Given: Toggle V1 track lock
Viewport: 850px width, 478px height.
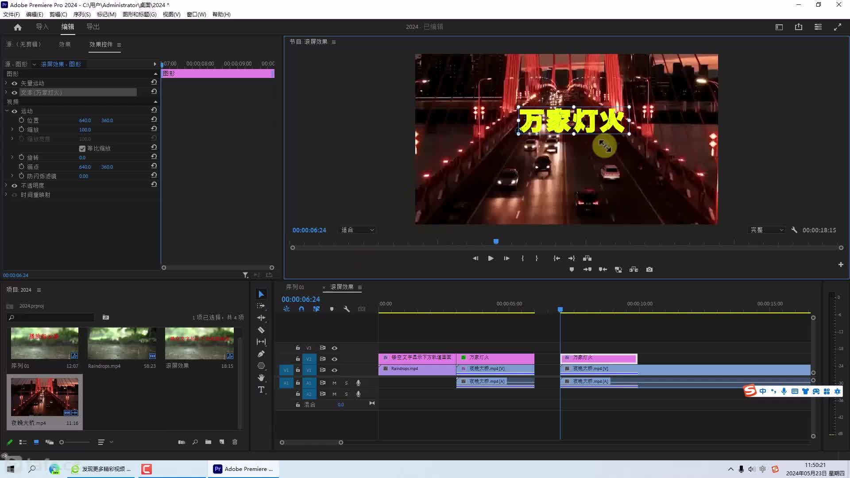Looking at the screenshot, I should click(298, 370).
